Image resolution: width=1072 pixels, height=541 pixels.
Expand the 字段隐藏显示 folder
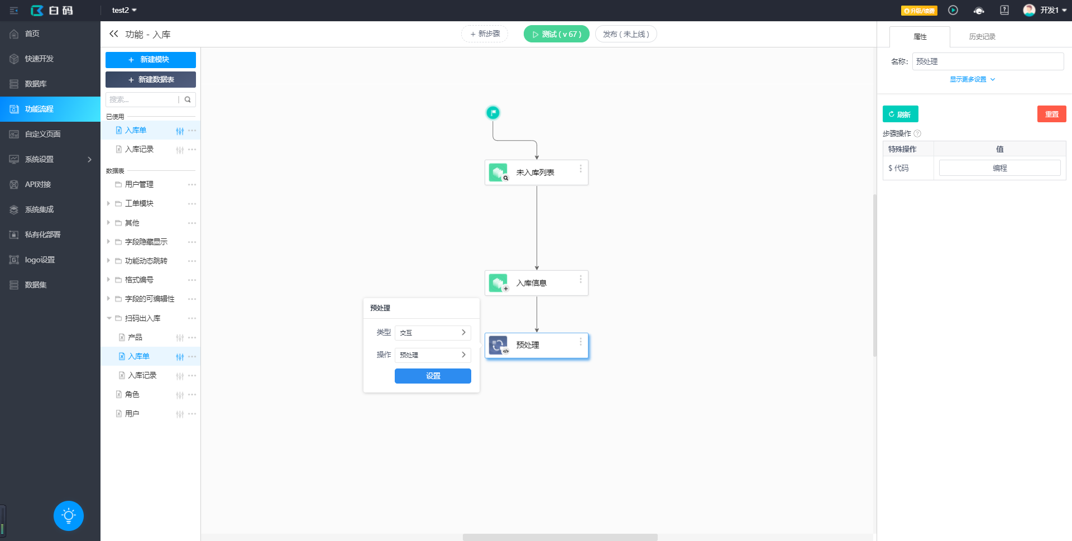click(108, 242)
